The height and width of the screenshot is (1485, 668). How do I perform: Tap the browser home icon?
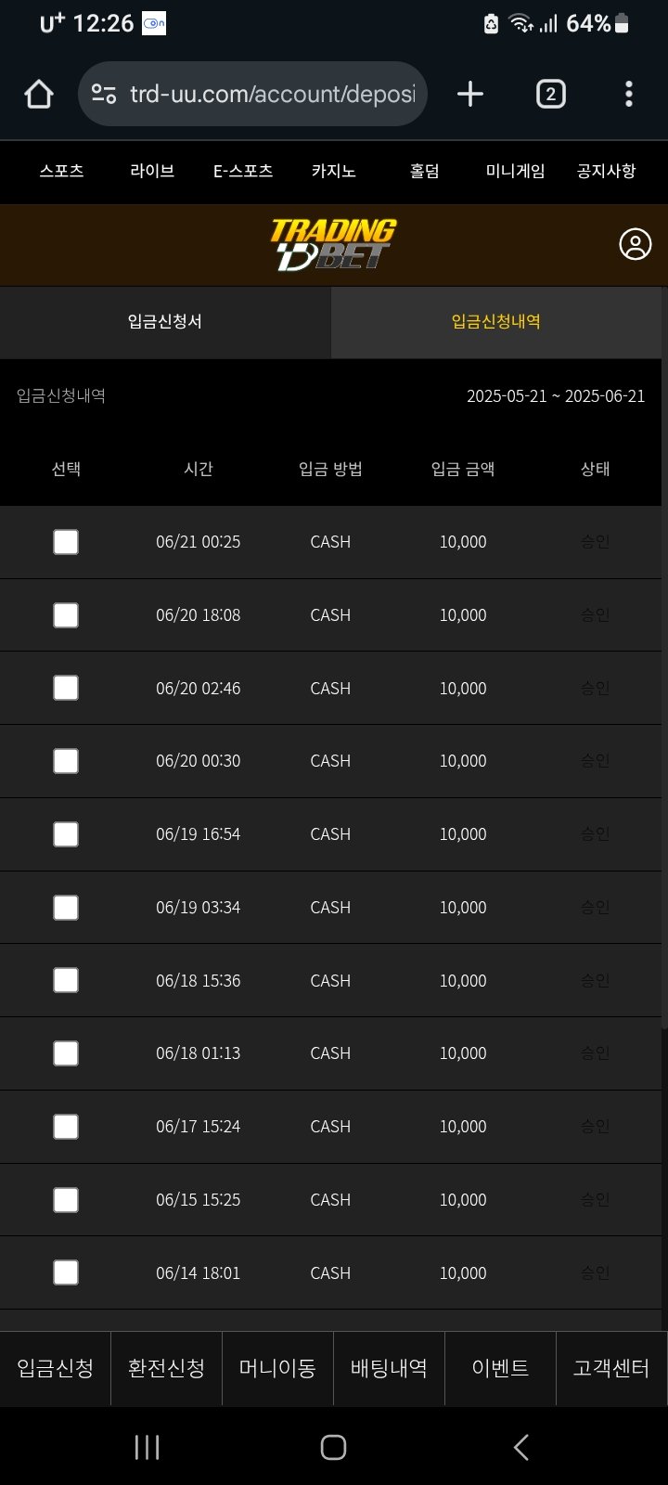pos(39,94)
